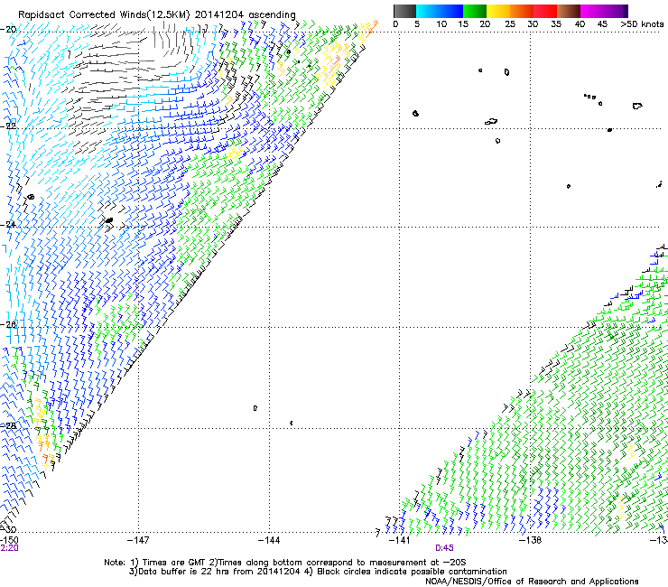
Task: Click the red 30-35 knots legend swatch
Action: (x=545, y=11)
